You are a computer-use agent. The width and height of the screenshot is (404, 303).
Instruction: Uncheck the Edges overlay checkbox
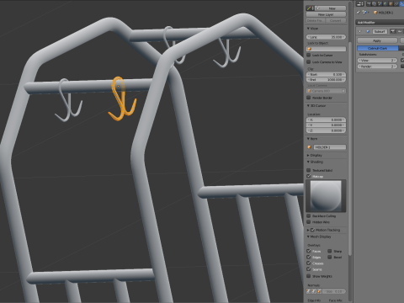click(x=309, y=257)
